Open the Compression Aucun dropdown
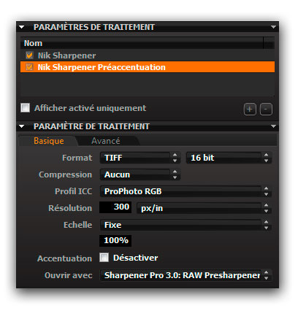Viewport: 298px width, 311px height. [x=140, y=174]
